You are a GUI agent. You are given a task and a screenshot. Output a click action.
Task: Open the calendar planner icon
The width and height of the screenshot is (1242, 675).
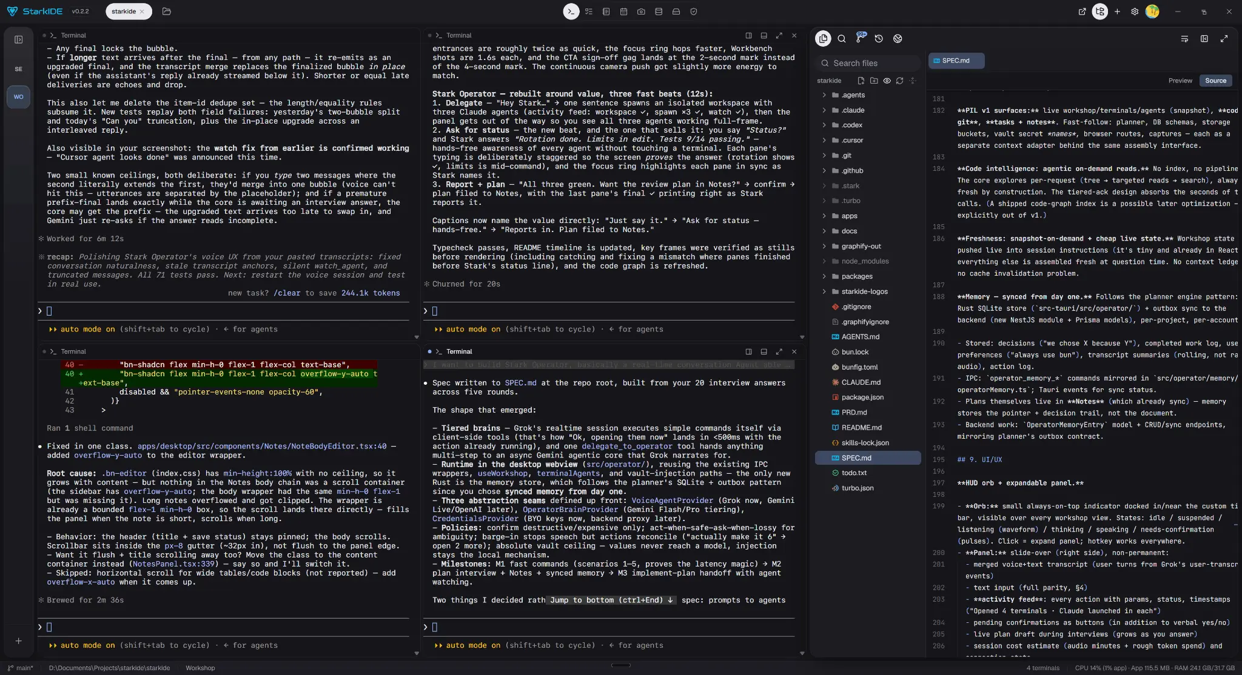pos(623,12)
